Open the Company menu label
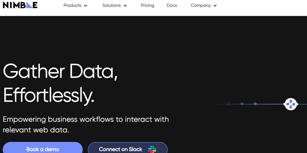The image size is (307, 153). click(x=201, y=5)
